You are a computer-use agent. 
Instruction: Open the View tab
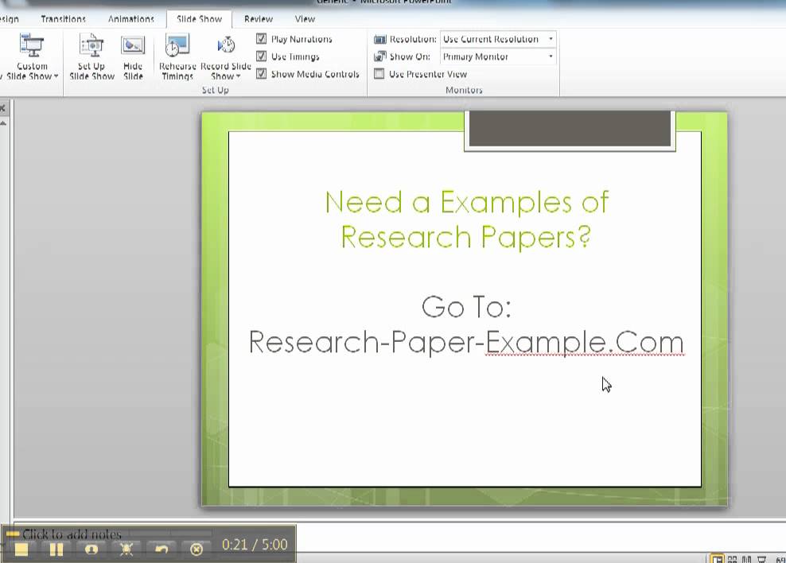pyautogui.click(x=305, y=19)
